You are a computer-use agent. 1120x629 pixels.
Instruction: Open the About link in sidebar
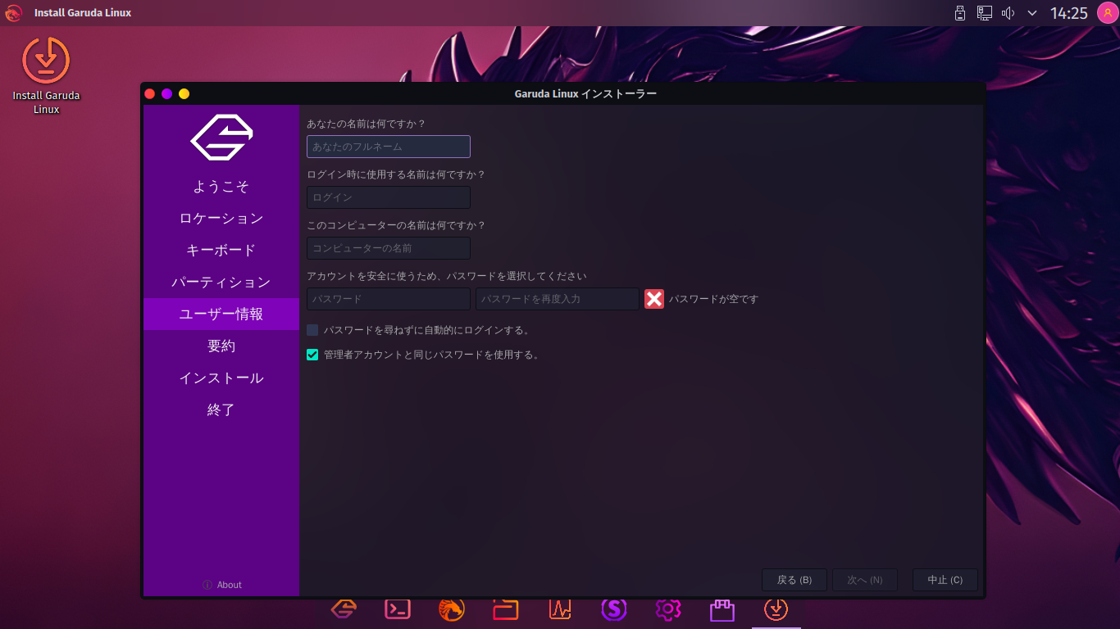tap(230, 585)
